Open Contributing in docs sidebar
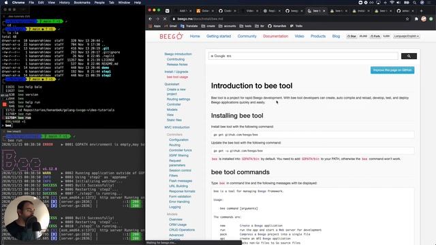 [176, 59]
